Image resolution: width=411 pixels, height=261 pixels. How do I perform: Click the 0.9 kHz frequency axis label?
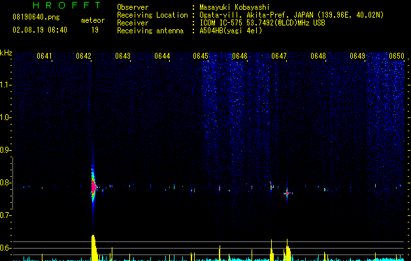tap(5, 150)
